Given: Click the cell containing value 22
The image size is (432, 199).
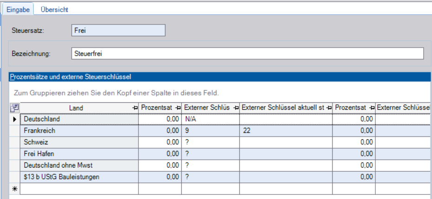Looking at the screenshot, I should 286,131.
